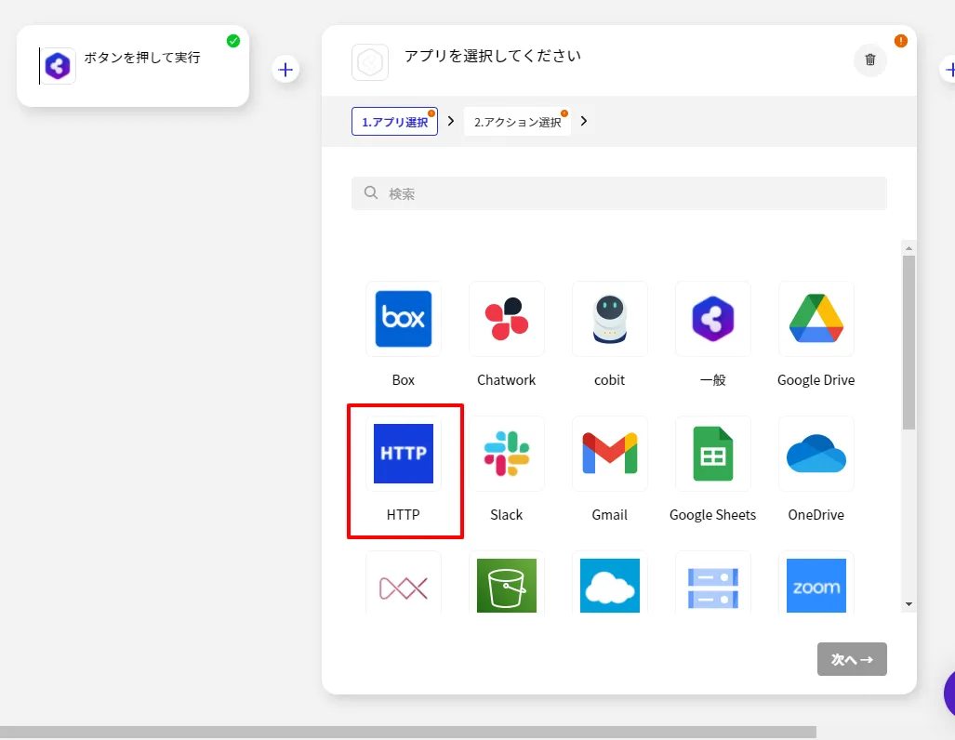Click the horizontal scrollbar at bottom
The width and height of the screenshot is (955, 740).
click(x=407, y=732)
